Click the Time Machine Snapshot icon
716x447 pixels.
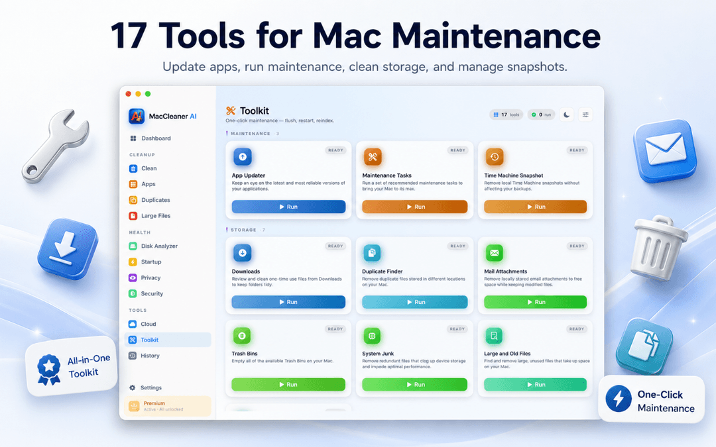494,157
